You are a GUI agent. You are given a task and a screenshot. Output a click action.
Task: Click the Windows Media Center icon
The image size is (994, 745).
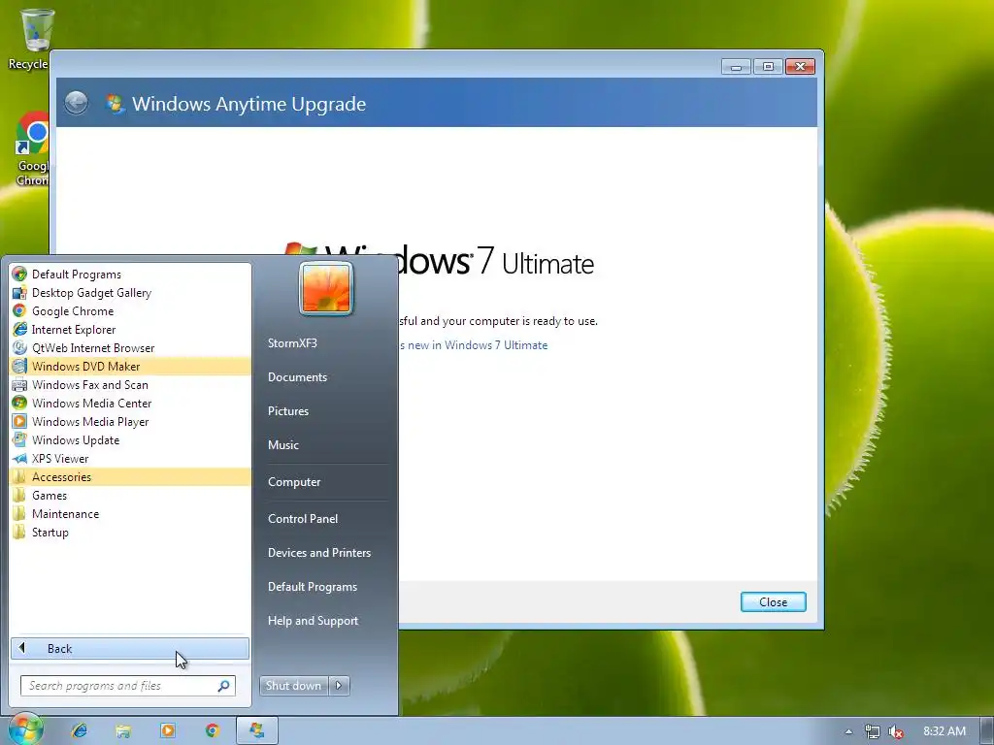coord(19,403)
